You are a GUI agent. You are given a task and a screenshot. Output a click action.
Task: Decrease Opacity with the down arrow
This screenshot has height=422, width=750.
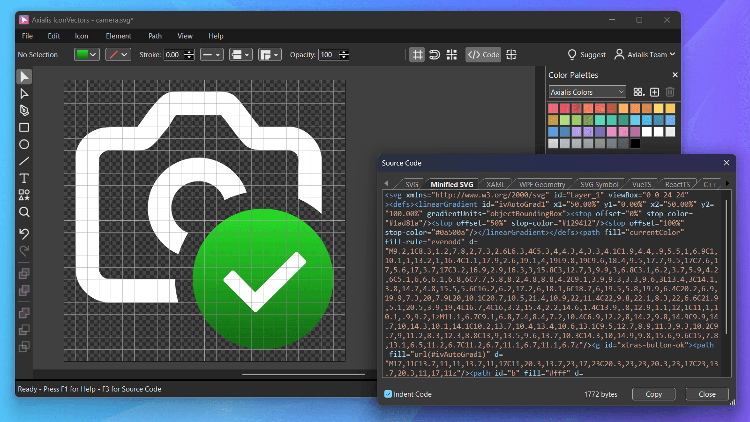click(x=344, y=58)
